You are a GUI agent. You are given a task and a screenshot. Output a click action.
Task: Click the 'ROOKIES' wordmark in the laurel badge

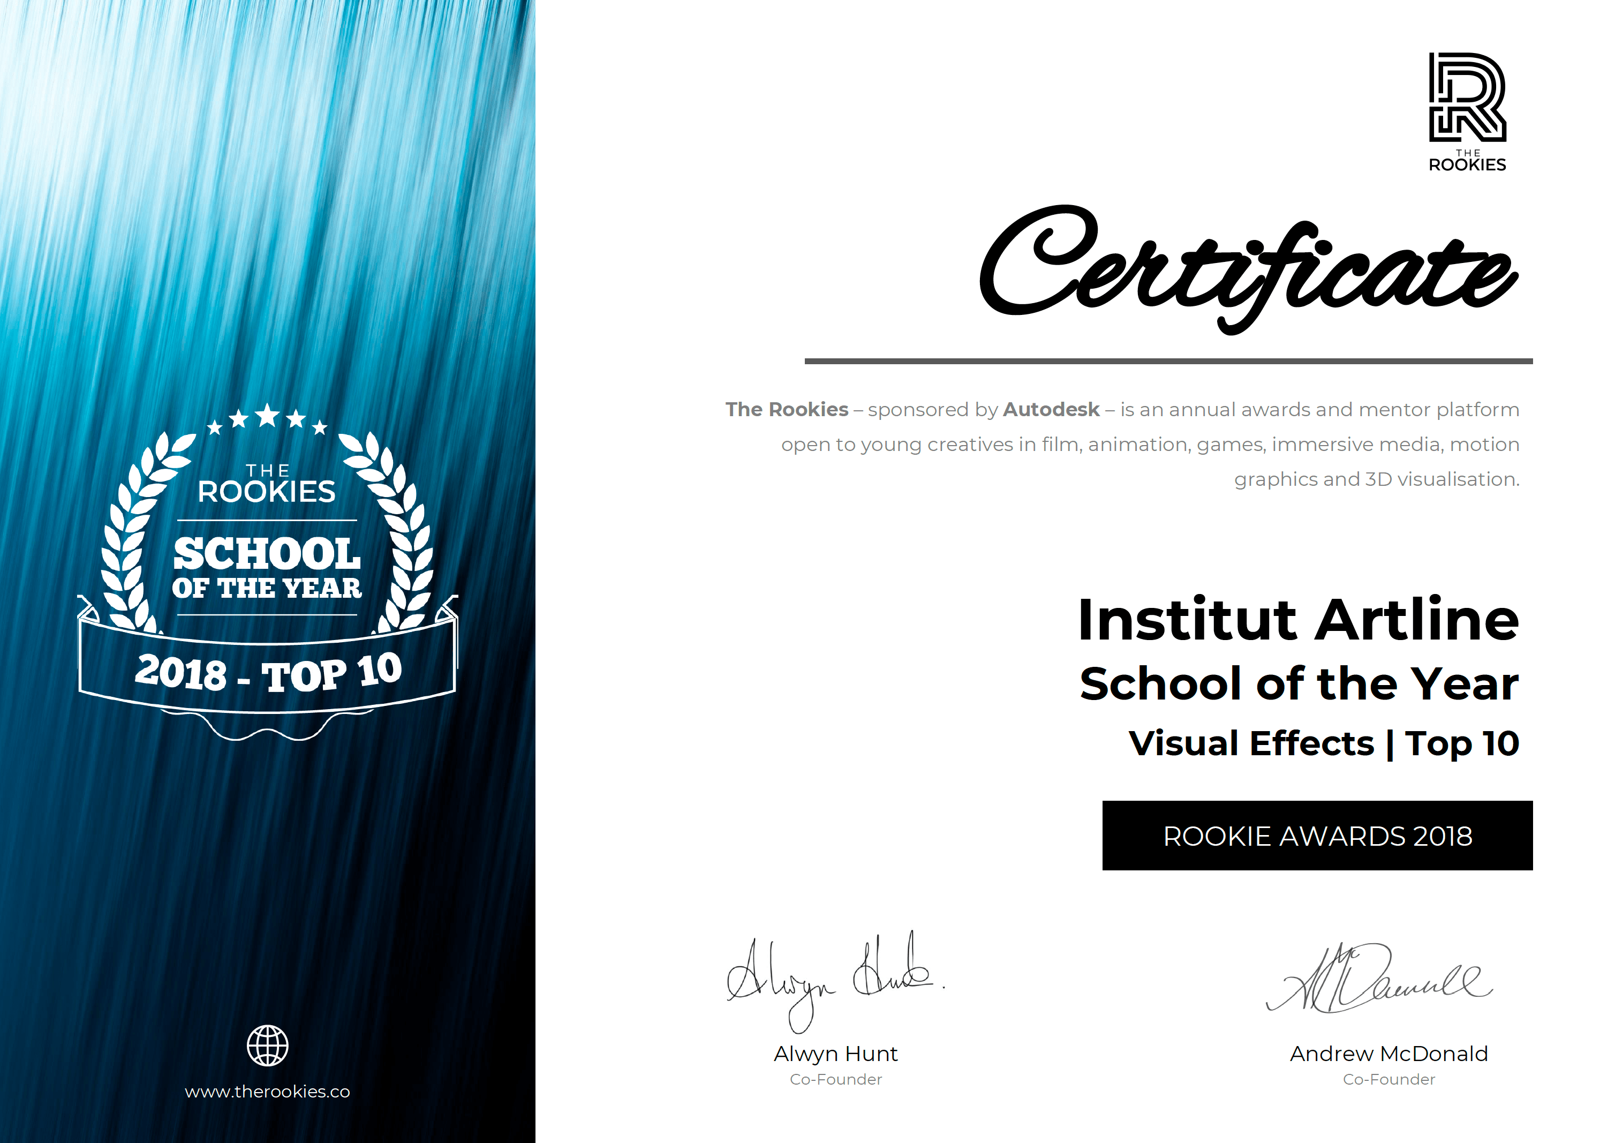267,491
